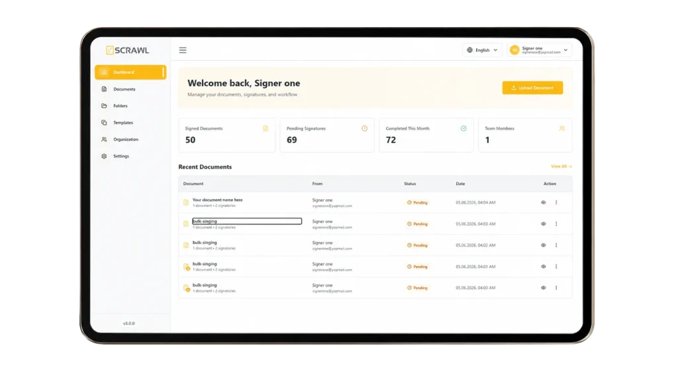Open more actions for the 04:02 AM row
The image size is (678, 381).
(556, 245)
